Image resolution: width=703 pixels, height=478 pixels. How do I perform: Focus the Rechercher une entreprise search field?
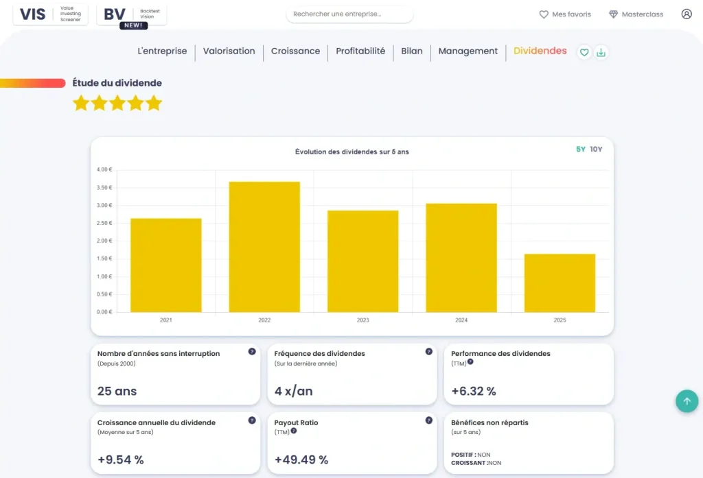coord(349,14)
